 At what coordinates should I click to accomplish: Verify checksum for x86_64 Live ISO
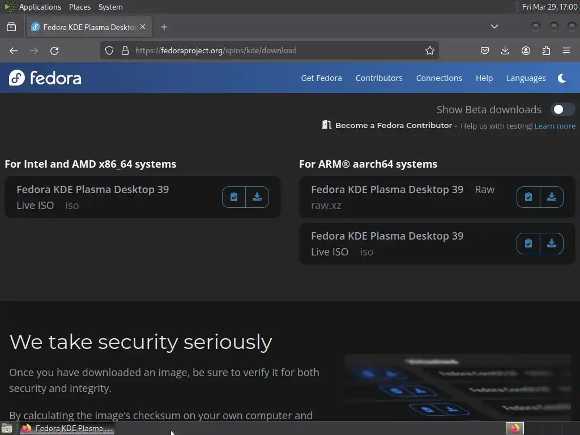click(234, 197)
